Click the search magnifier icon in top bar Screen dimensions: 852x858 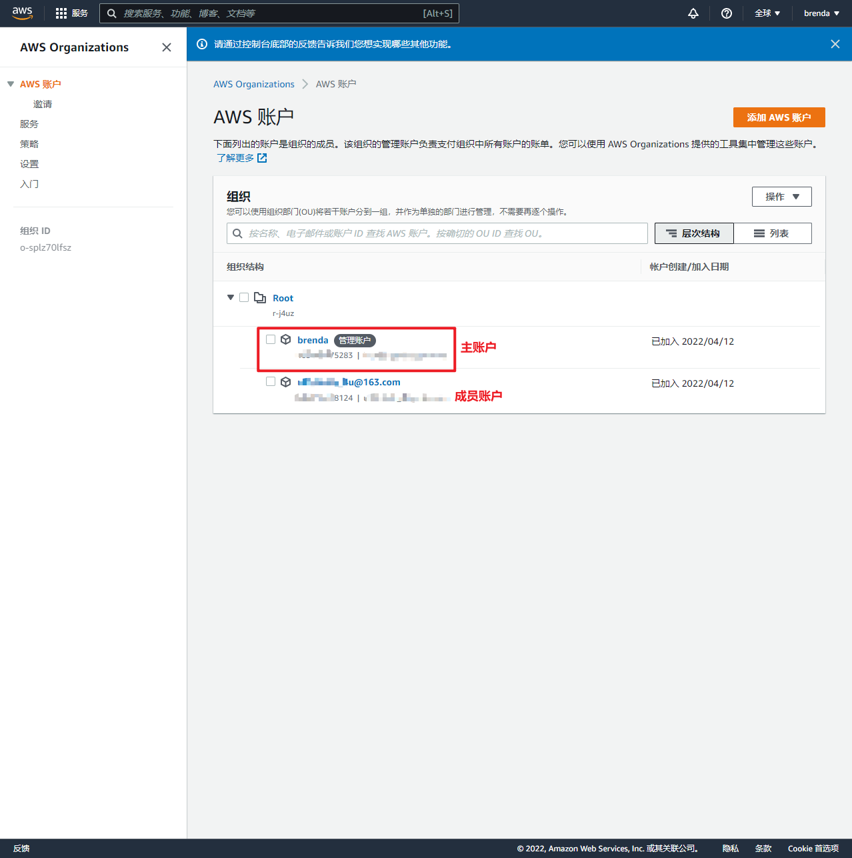[x=112, y=13]
